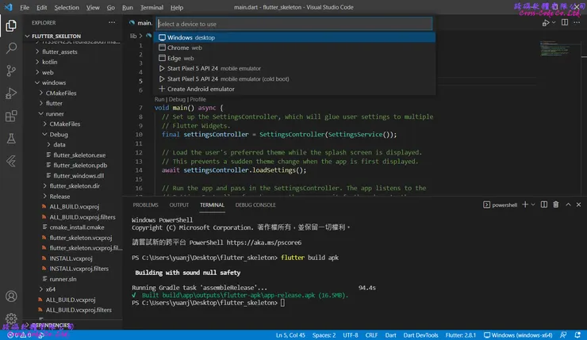Open editor more actions ellipsis

(577, 22)
